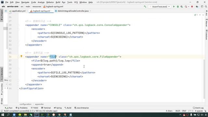Open the Refactor menu
Viewport: 208px width, 117px height.
(x=50, y=2)
